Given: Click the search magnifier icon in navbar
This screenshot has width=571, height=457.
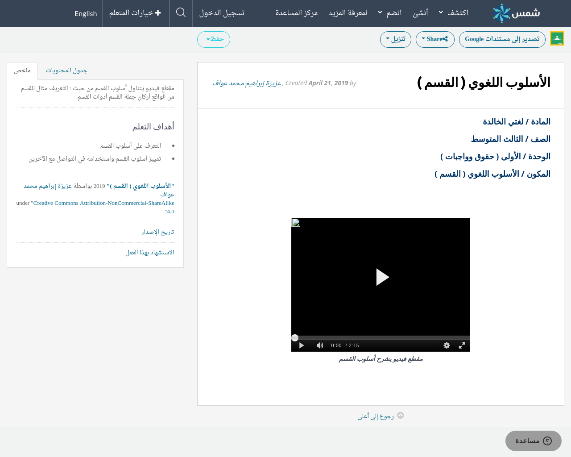Looking at the screenshot, I should click(181, 12).
